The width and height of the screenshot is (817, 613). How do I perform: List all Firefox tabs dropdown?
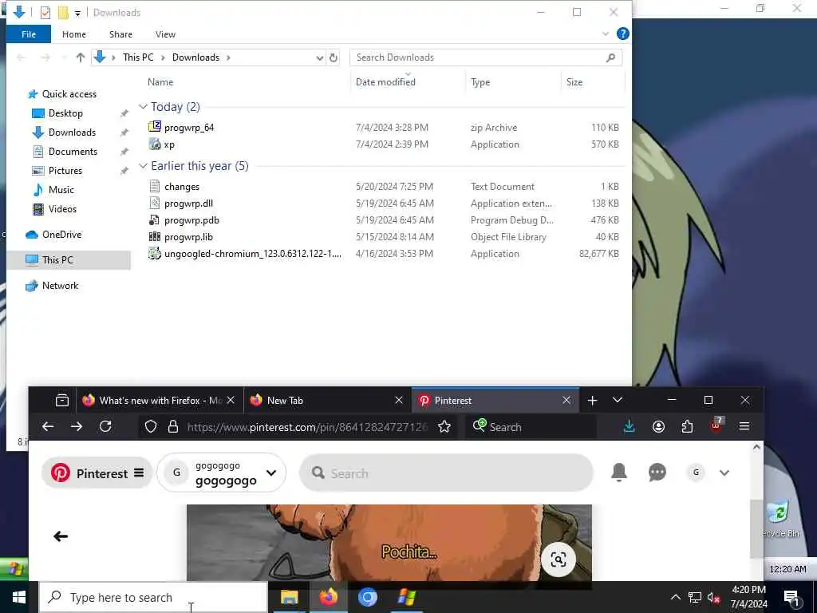618,400
